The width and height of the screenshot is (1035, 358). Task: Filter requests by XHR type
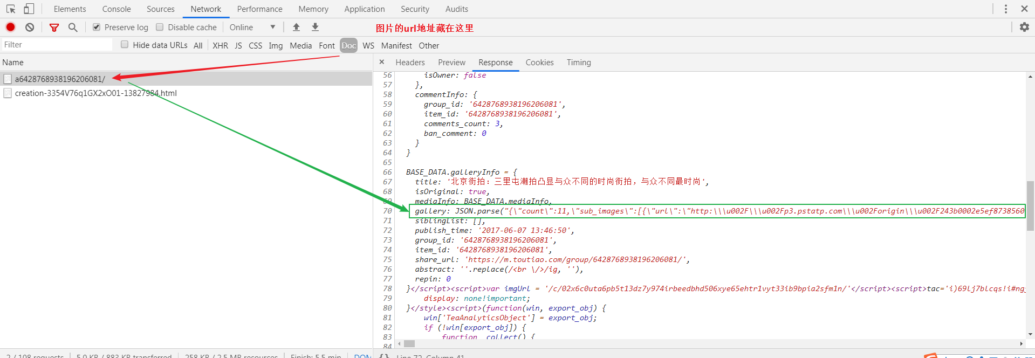(x=220, y=46)
